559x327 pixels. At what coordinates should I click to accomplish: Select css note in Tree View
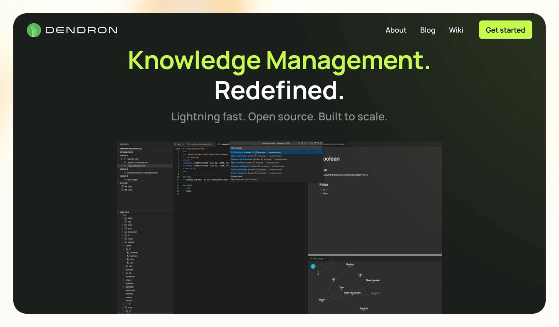point(129,222)
